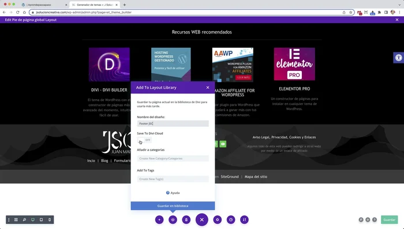
Task: Click into Nombre del diseño field
Action: [x=173, y=123]
